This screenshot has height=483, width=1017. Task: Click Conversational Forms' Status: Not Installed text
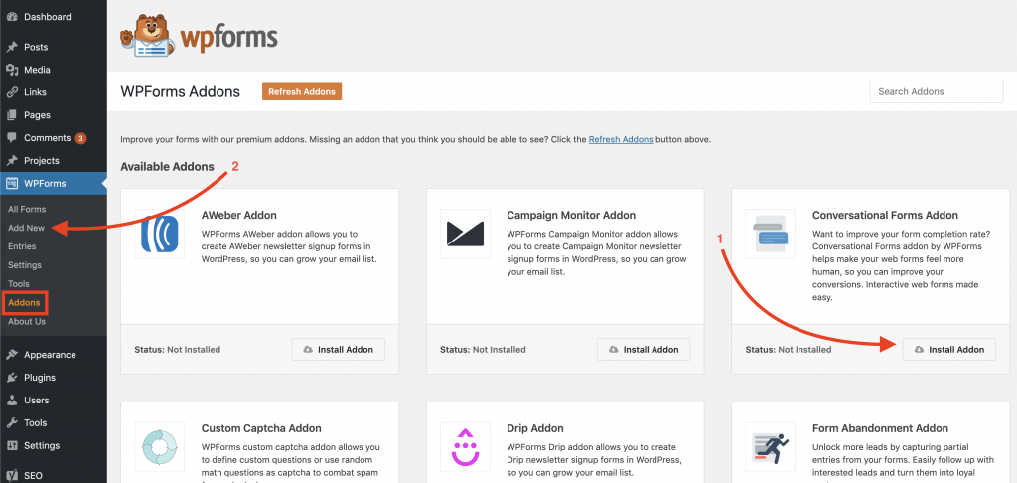point(789,349)
